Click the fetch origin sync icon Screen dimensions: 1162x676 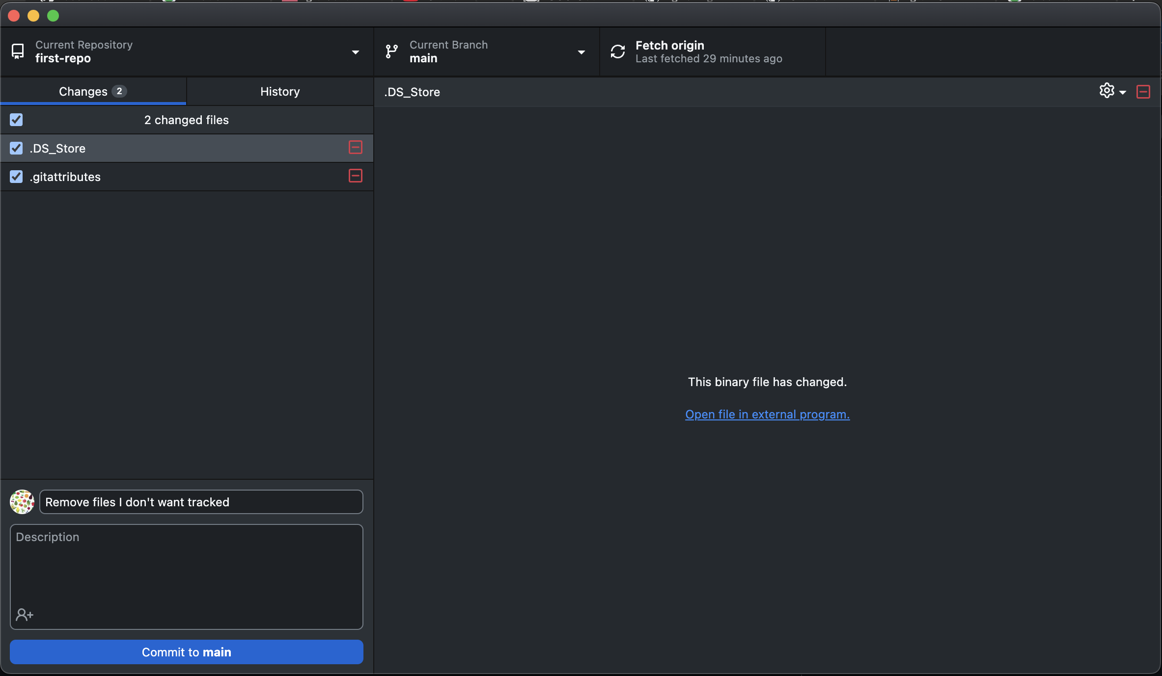point(617,52)
